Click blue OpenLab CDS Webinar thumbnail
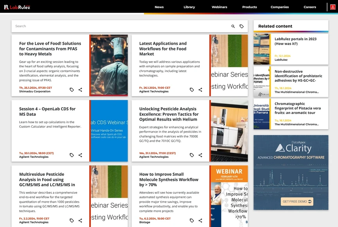338x227 pixels. click(x=109, y=131)
